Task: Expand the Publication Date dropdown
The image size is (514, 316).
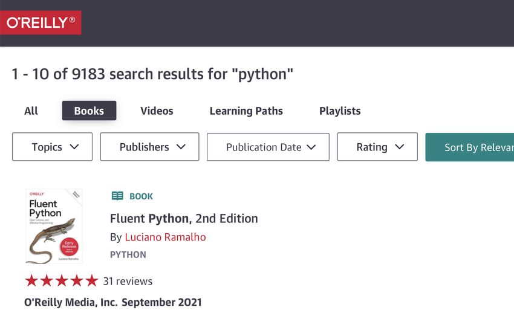Action: [268, 147]
